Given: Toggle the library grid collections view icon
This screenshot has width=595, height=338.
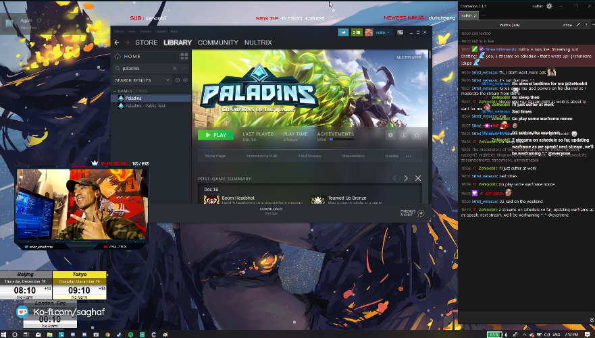Looking at the screenshot, I should tap(184, 57).
